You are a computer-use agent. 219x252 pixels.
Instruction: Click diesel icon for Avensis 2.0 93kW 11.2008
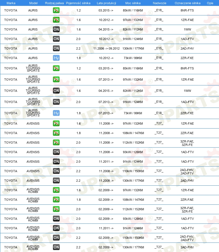pos(56,152)
